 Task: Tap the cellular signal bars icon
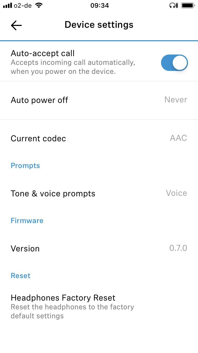click(x=7, y=5)
